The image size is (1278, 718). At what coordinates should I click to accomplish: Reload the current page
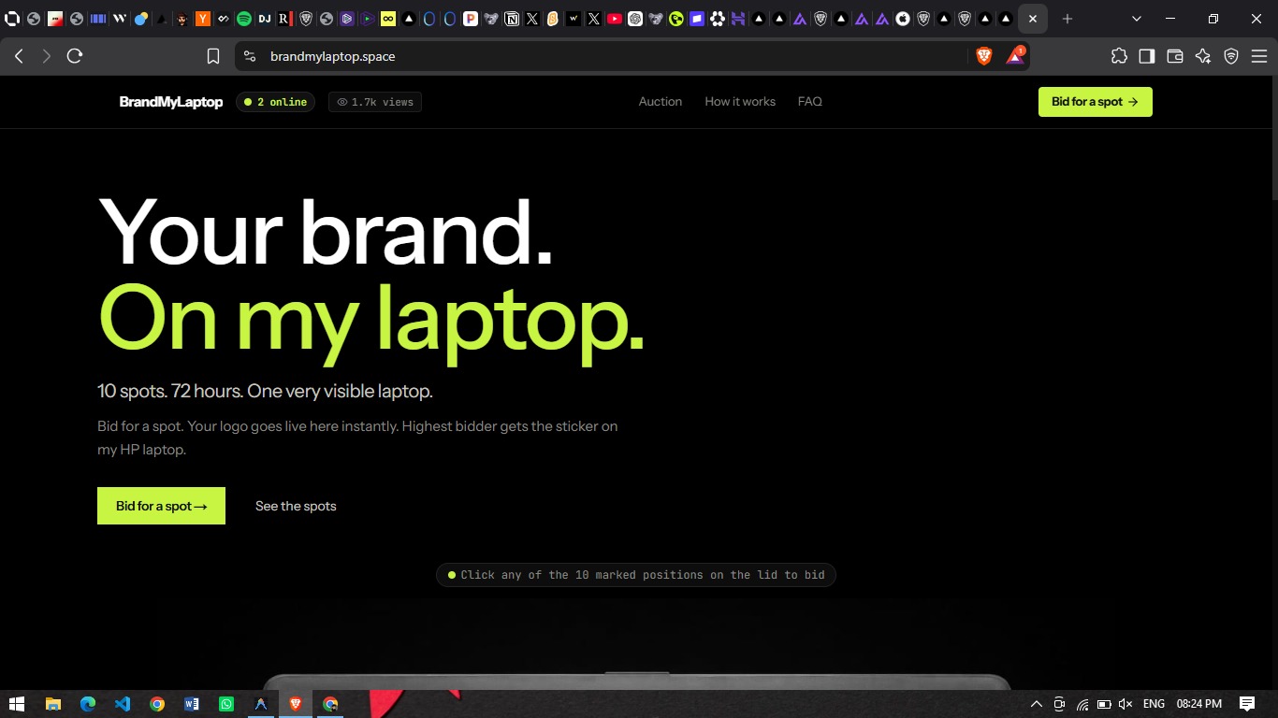click(75, 56)
